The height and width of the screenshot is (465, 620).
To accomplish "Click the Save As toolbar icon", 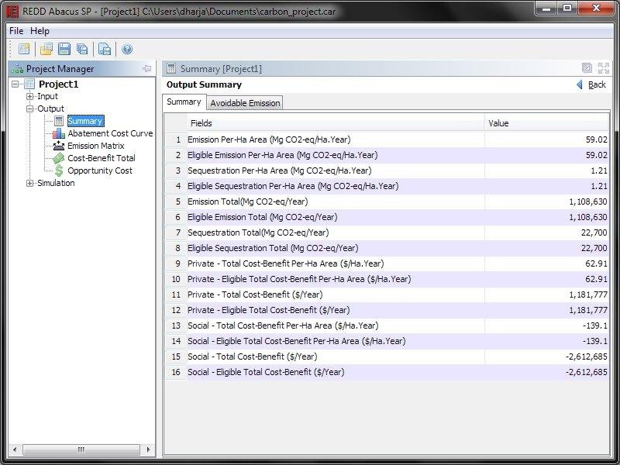I will click(x=105, y=49).
